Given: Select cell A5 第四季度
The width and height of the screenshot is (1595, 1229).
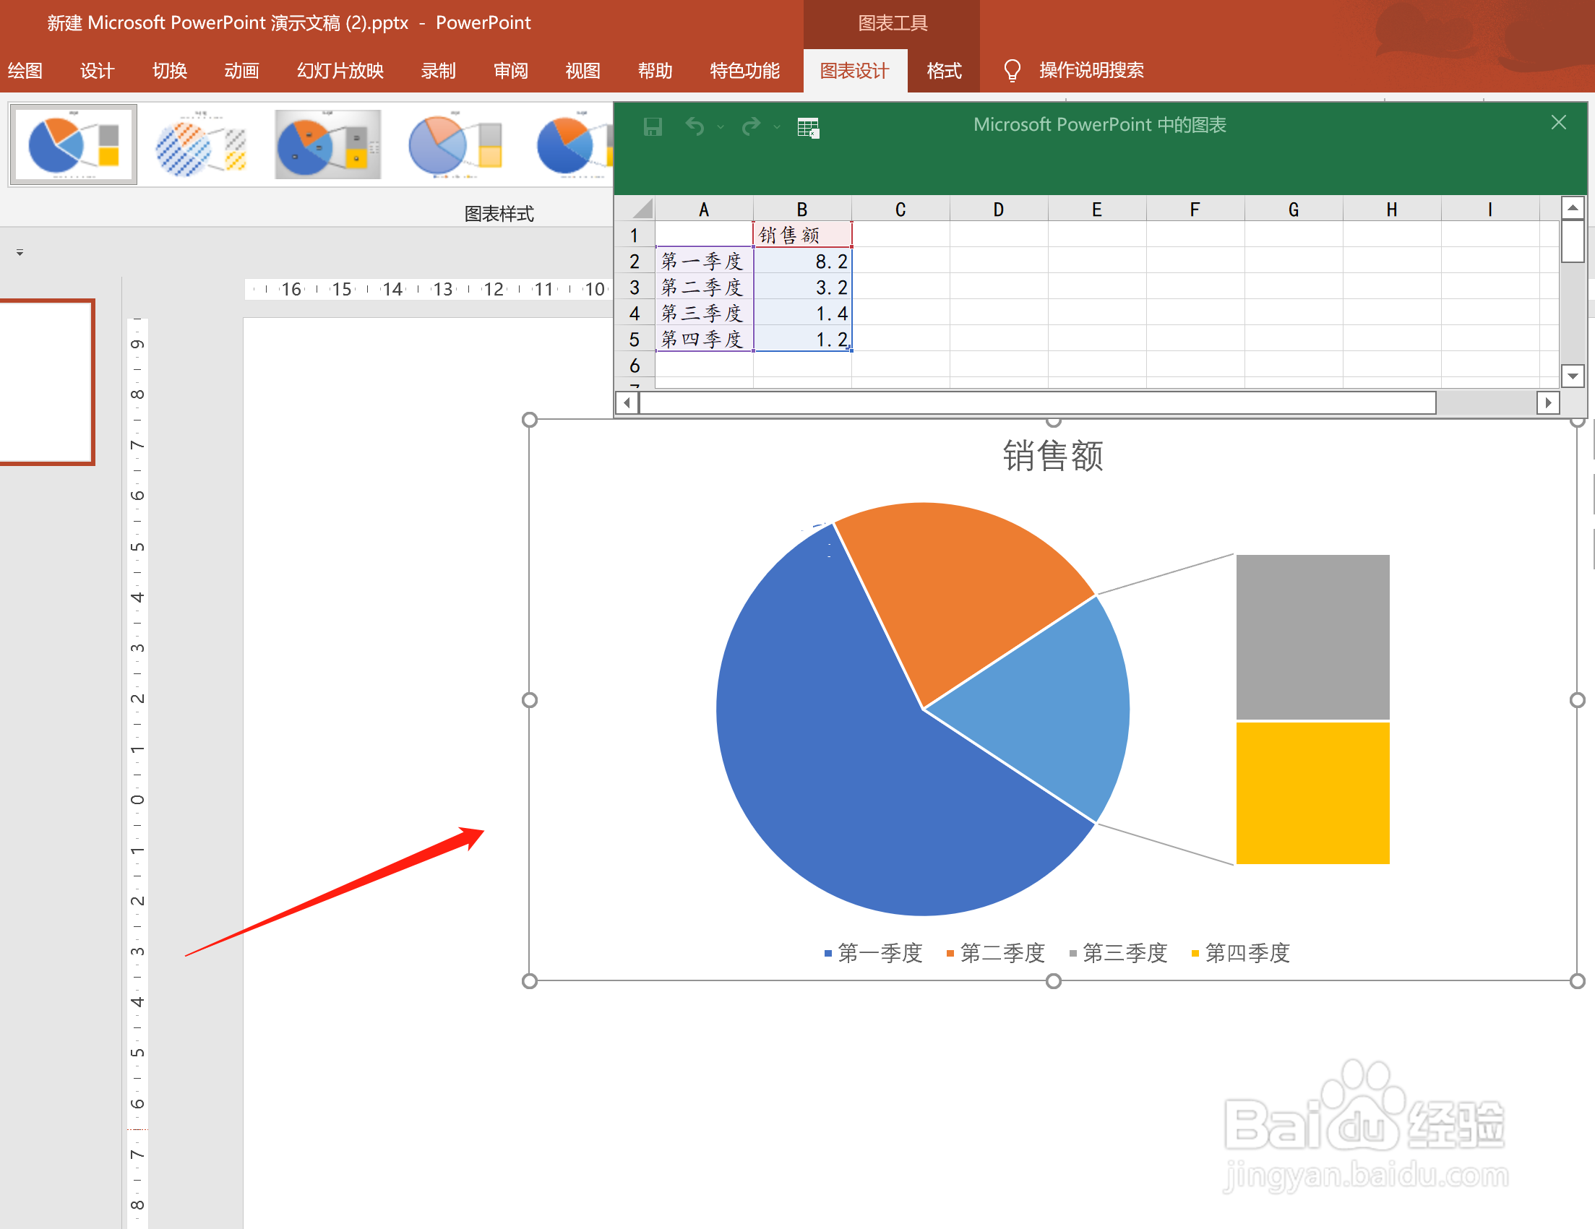Looking at the screenshot, I should click(704, 339).
